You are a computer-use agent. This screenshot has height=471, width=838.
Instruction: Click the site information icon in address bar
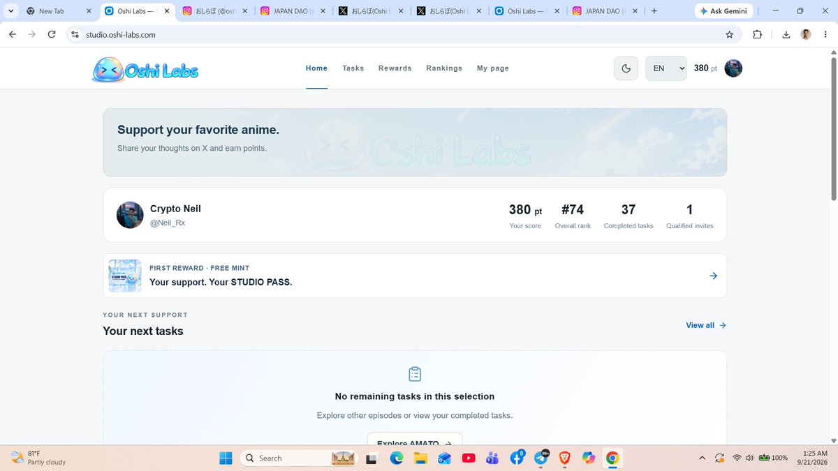coord(75,34)
